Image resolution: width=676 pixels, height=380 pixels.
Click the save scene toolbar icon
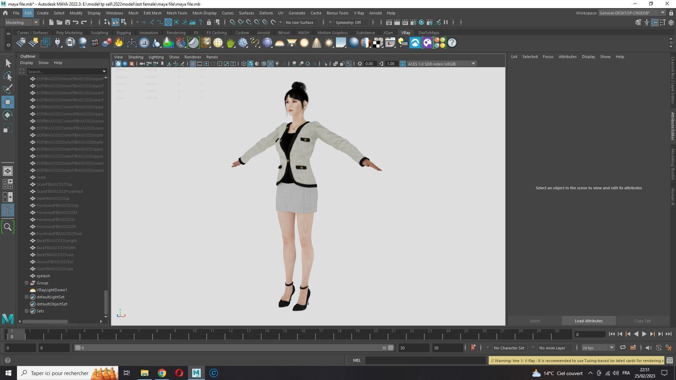67,23
